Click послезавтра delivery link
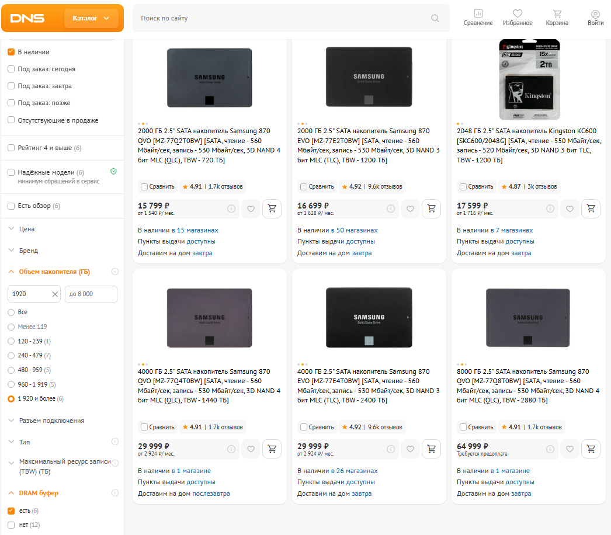This screenshot has height=535, width=611. click(x=211, y=494)
